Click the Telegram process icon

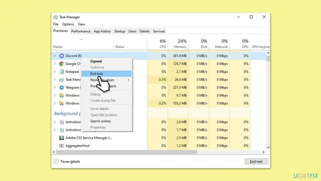(x=61, y=87)
